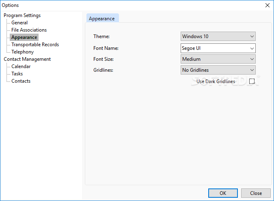This screenshot has width=274, height=201.
Task: Click the Program Settings tree node
Action: click(22, 15)
